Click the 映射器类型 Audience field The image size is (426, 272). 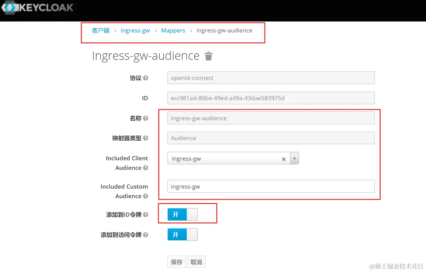pyautogui.click(x=271, y=138)
